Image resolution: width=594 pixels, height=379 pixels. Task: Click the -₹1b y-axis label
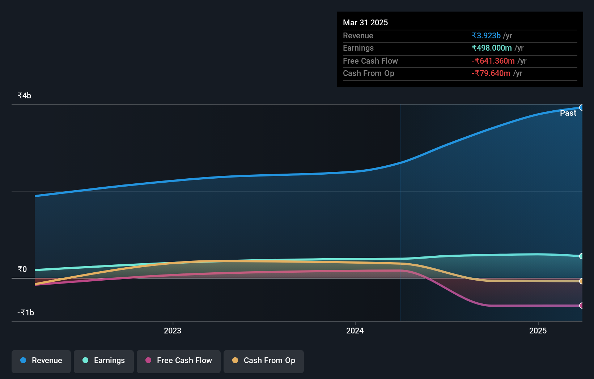click(26, 312)
